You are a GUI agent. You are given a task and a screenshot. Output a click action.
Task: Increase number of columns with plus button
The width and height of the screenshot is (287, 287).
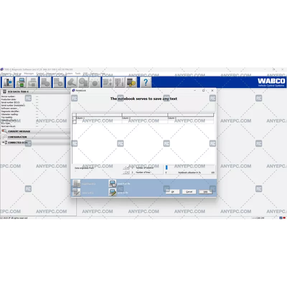[x=127, y=168]
